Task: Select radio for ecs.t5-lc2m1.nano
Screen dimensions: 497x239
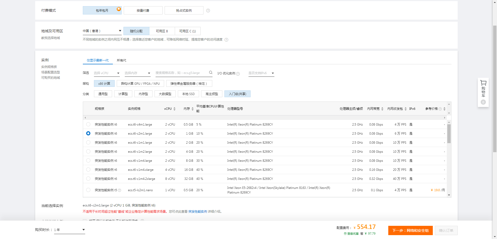Action: tap(88, 190)
